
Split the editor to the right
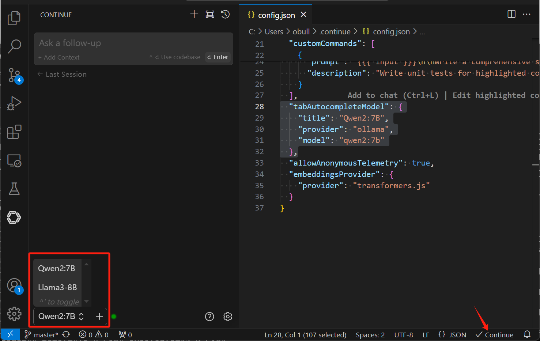click(x=511, y=14)
